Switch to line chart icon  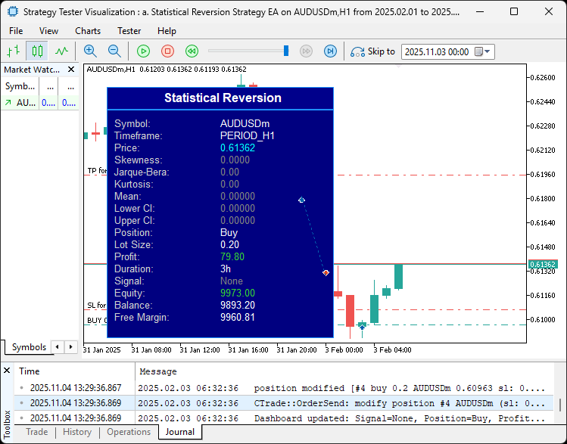pos(61,51)
